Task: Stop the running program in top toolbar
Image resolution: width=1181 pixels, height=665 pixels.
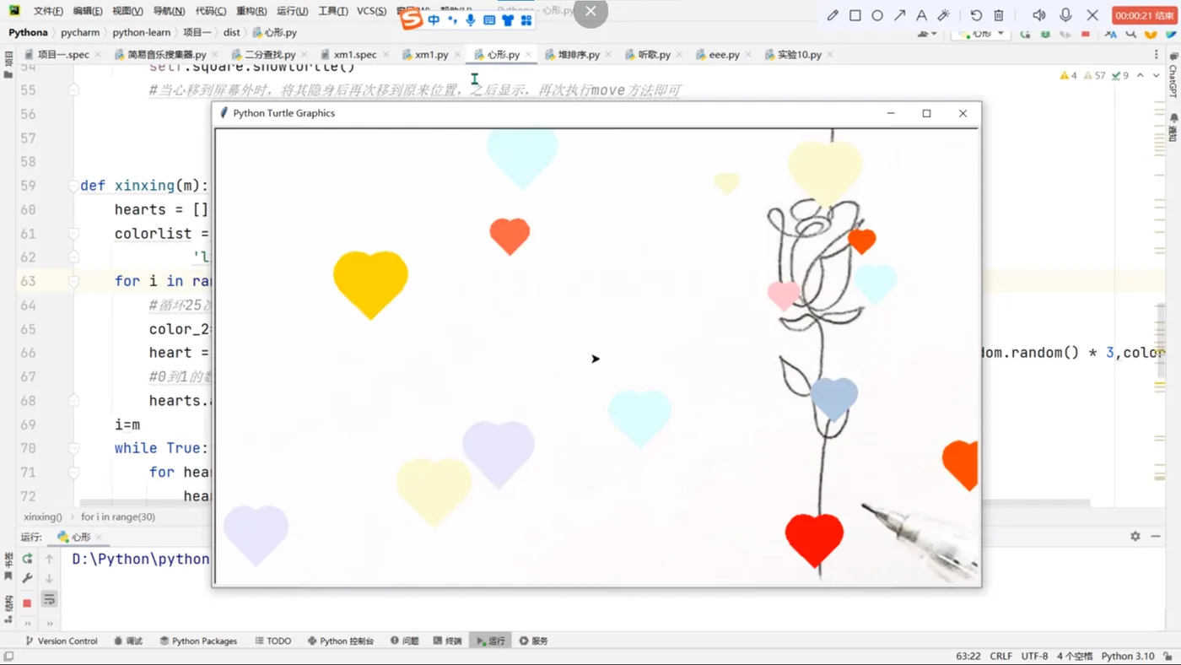Action: tap(1086, 34)
